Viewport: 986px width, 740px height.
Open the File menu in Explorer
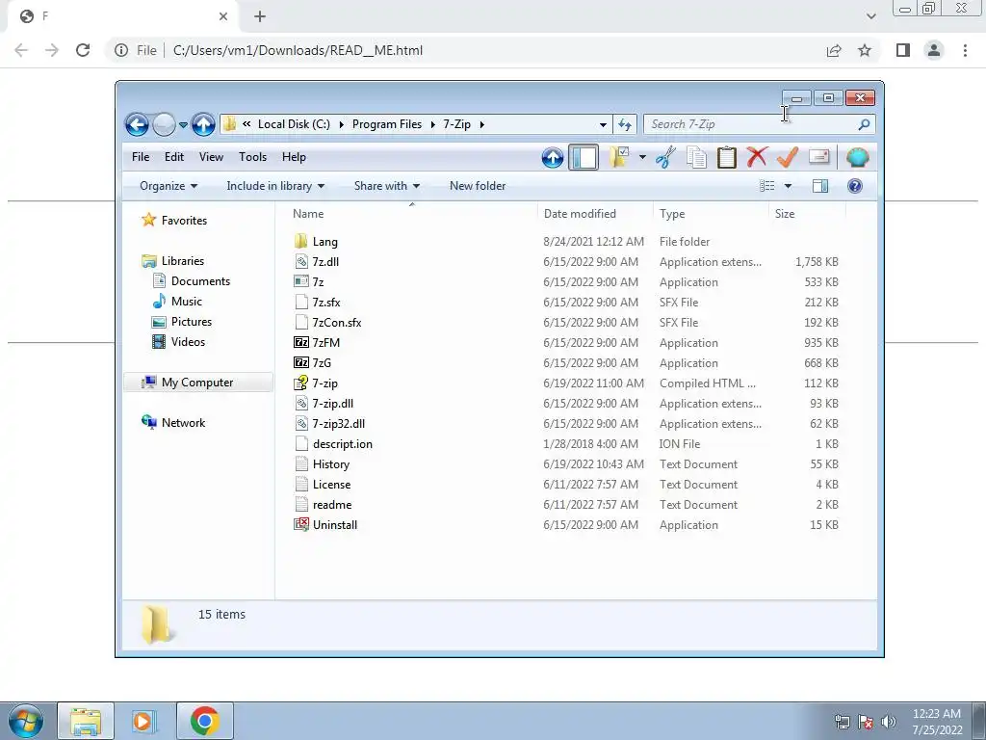point(141,157)
